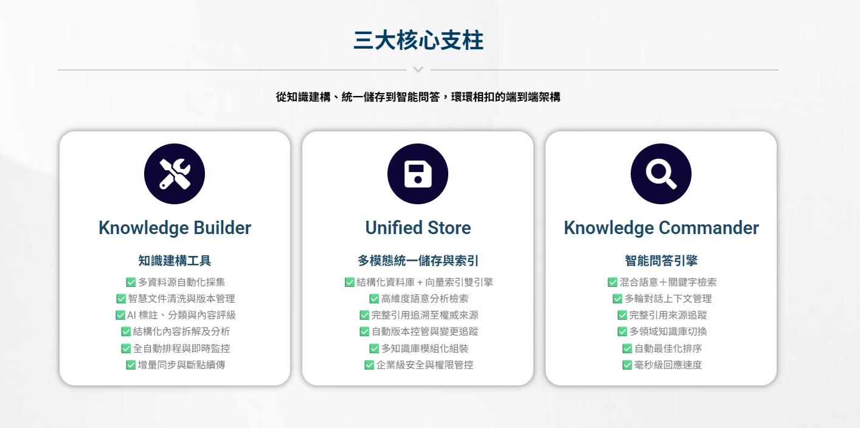Click the 智能問答引擎 subtitle
Screen dimensions: 860x428
(x=661, y=261)
